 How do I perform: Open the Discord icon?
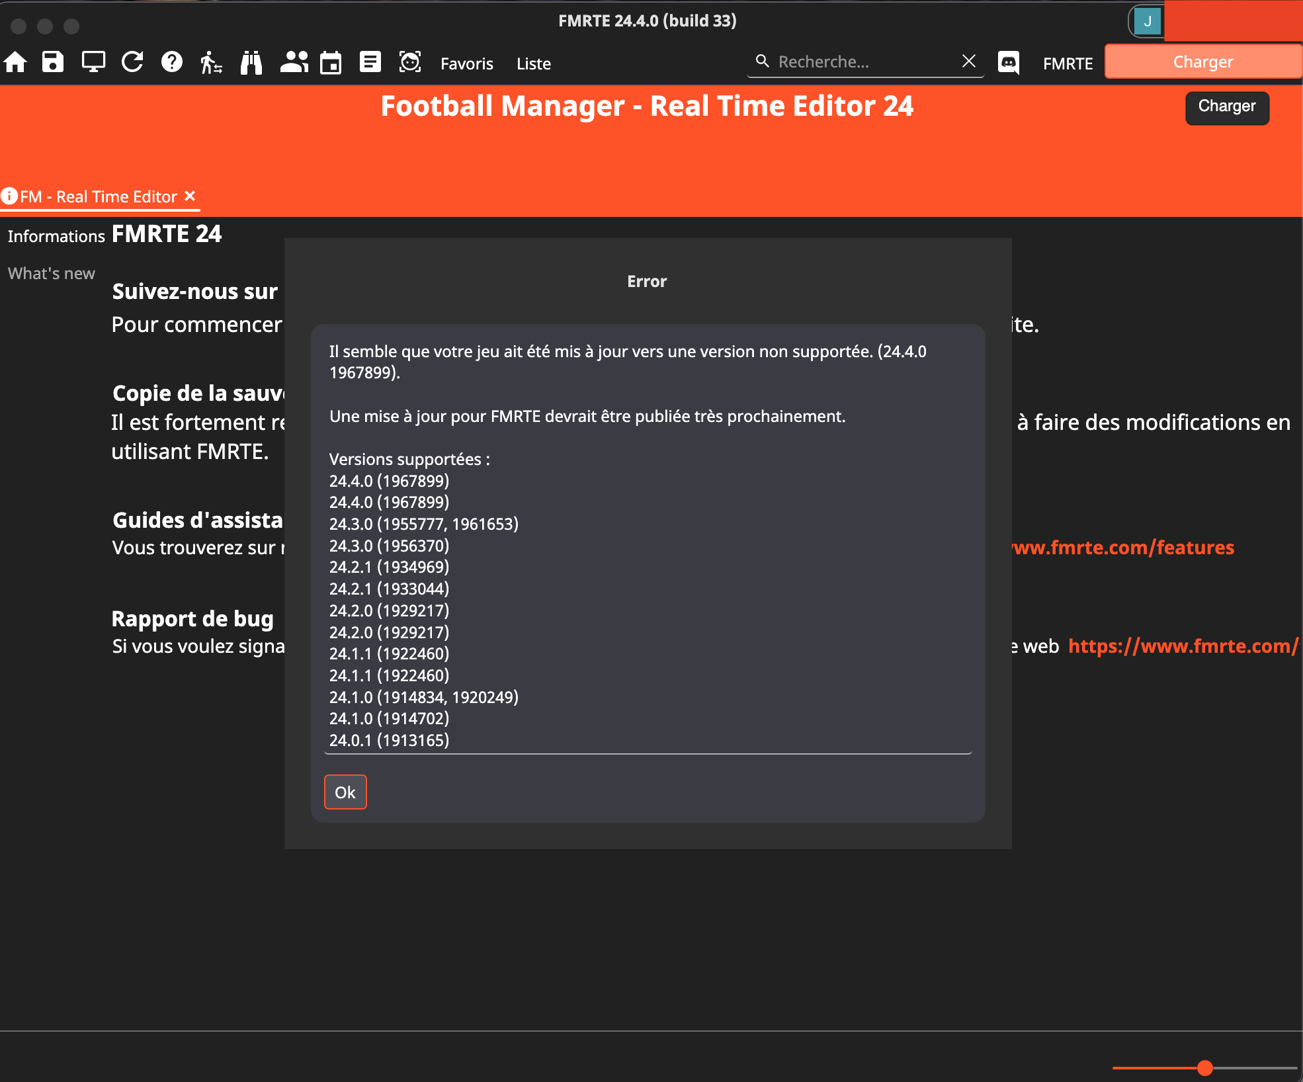pos(1009,63)
